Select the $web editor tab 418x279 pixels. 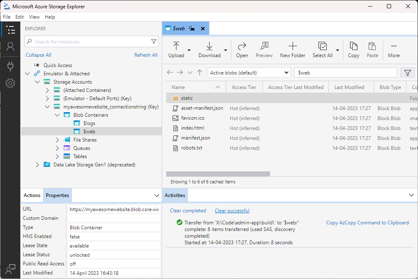click(x=185, y=28)
